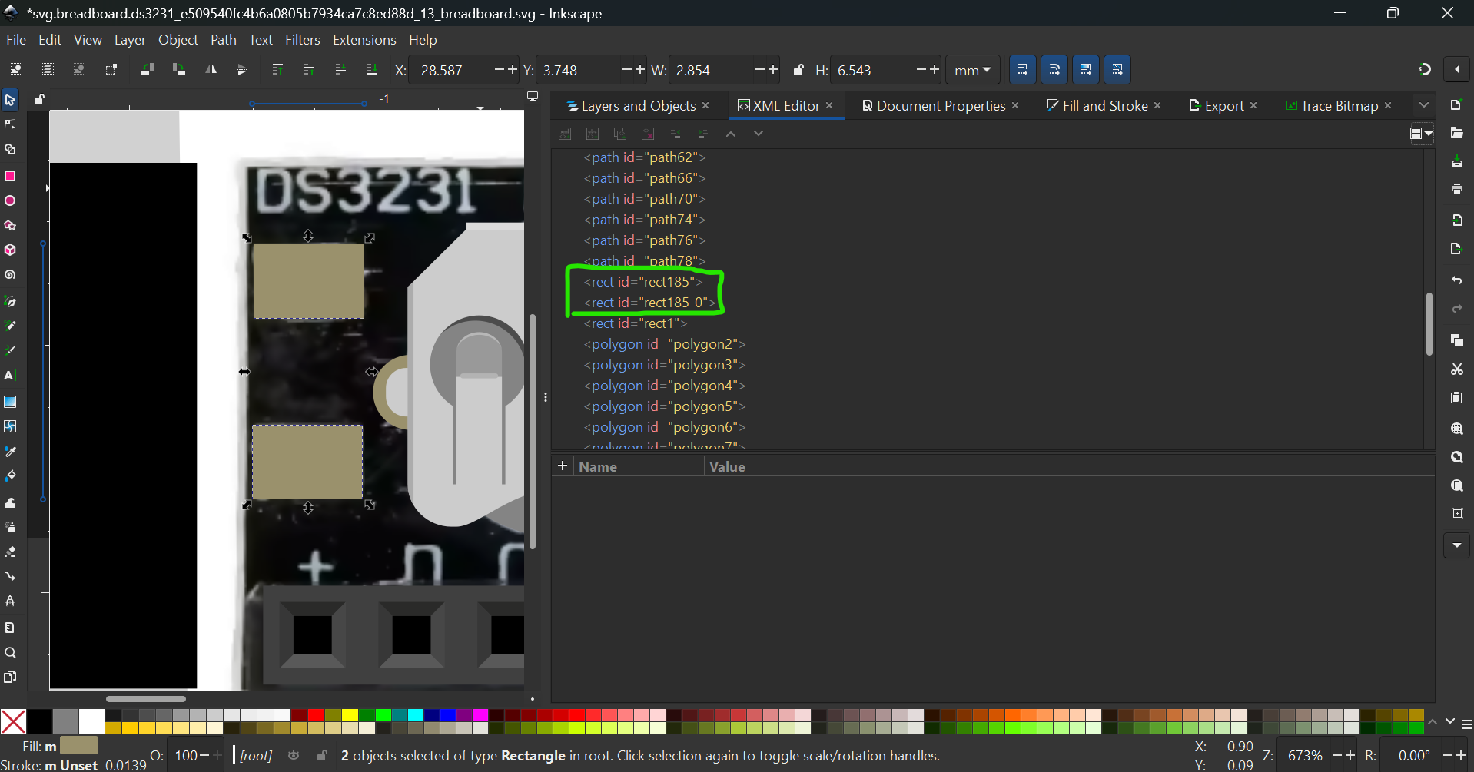Toggle current layer visibility eye
Screen dimensions: 1474x772
(294, 756)
